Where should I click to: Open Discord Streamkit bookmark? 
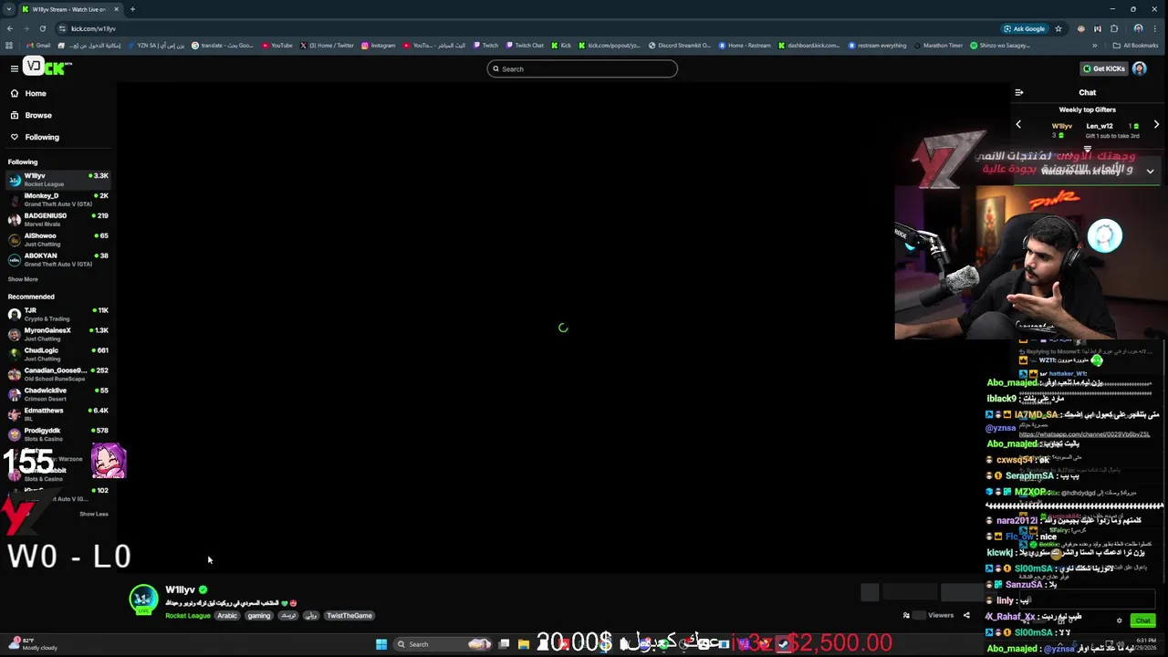(680, 46)
